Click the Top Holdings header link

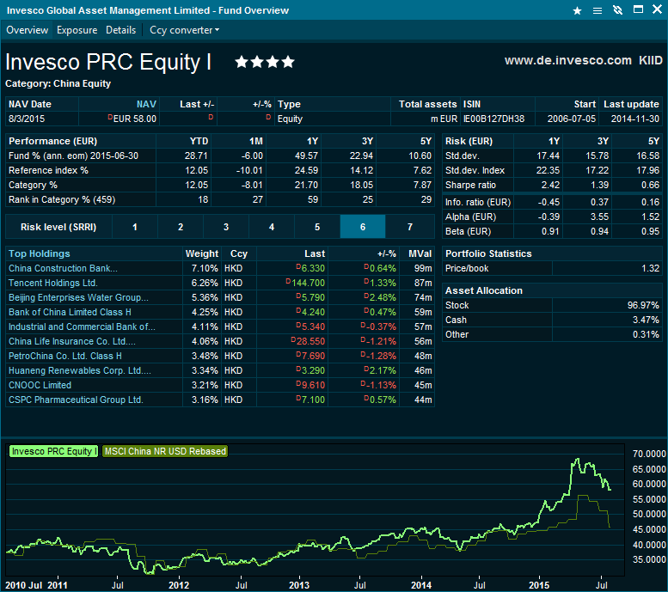40,253
